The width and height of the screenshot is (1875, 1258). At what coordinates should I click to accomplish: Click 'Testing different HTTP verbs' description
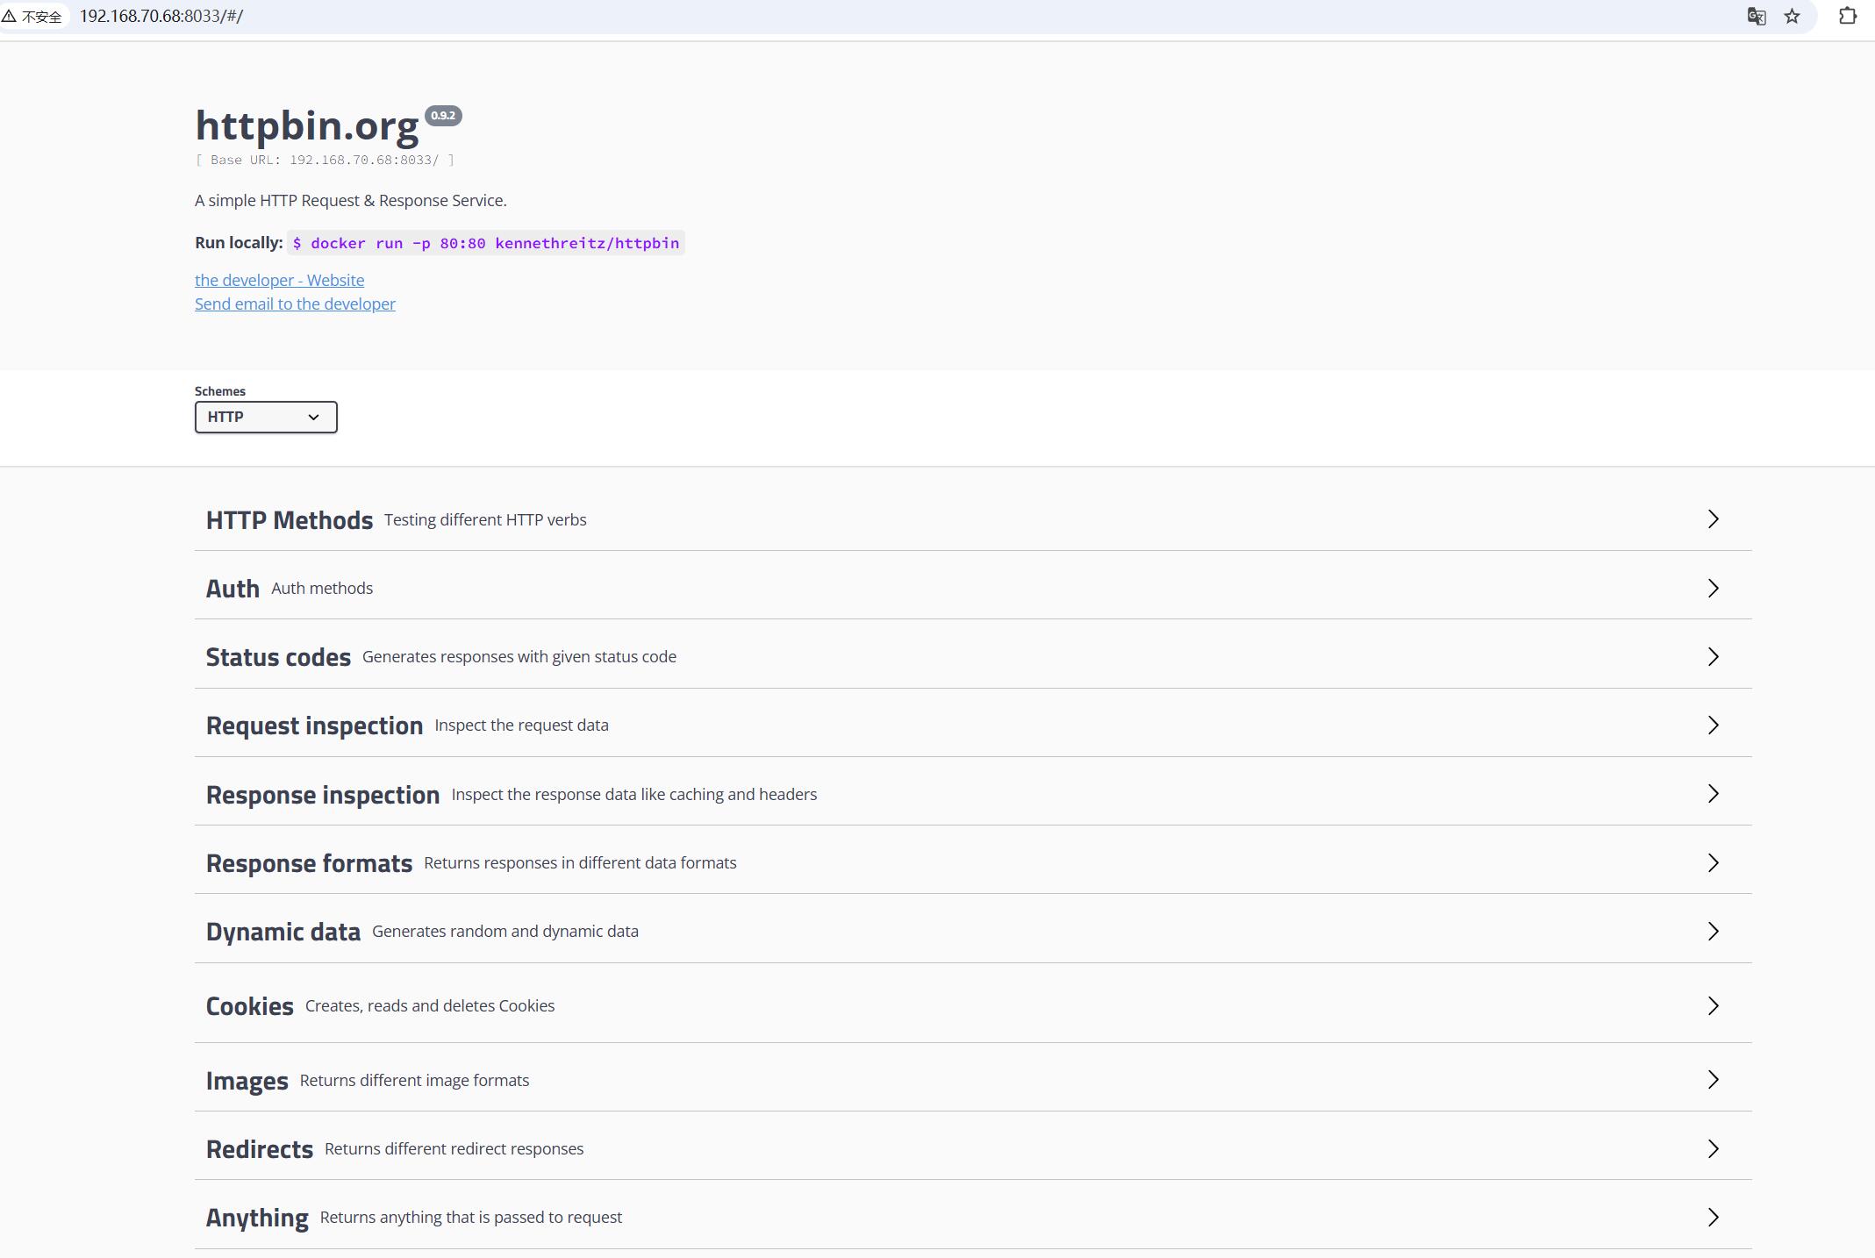point(485,519)
